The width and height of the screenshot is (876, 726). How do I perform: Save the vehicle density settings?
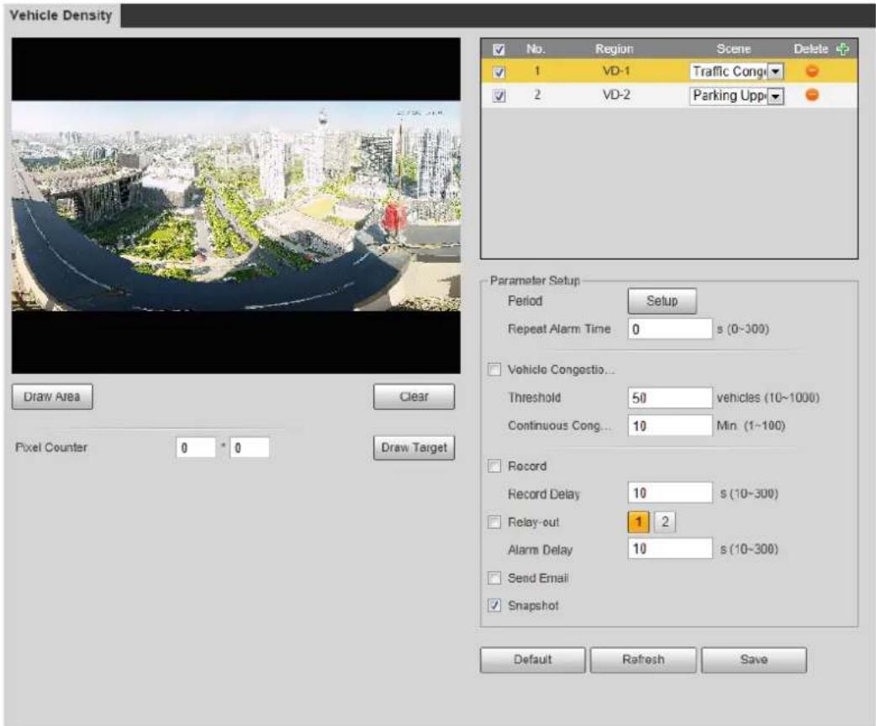click(x=753, y=660)
